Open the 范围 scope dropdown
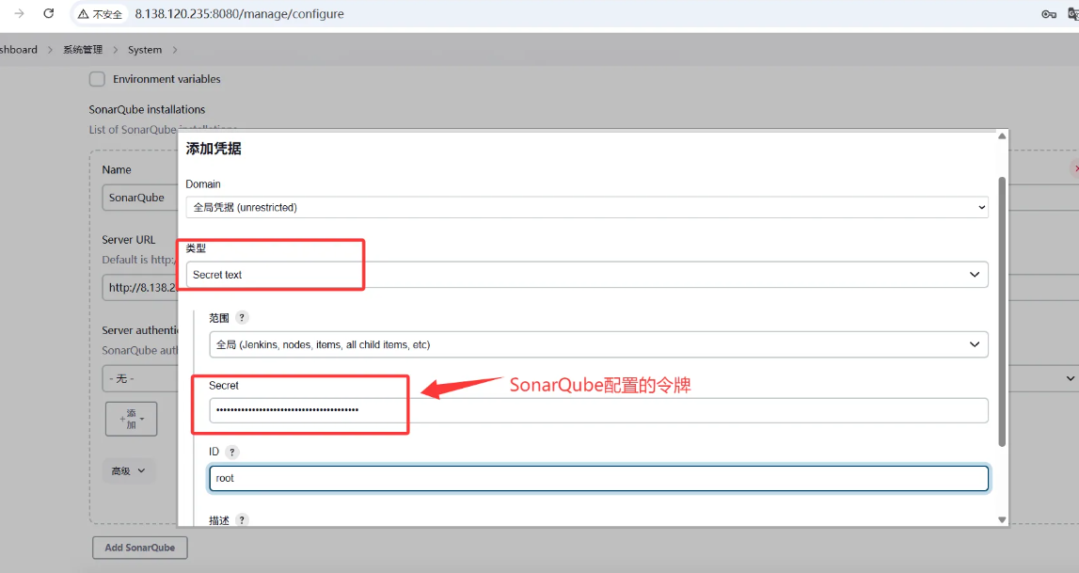This screenshot has width=1079, height=573. (x=598, y=344)
